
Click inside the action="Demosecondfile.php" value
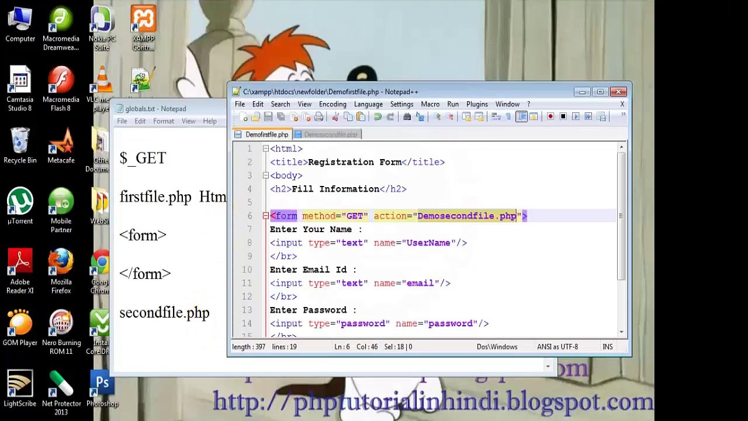tap(467, 216)
